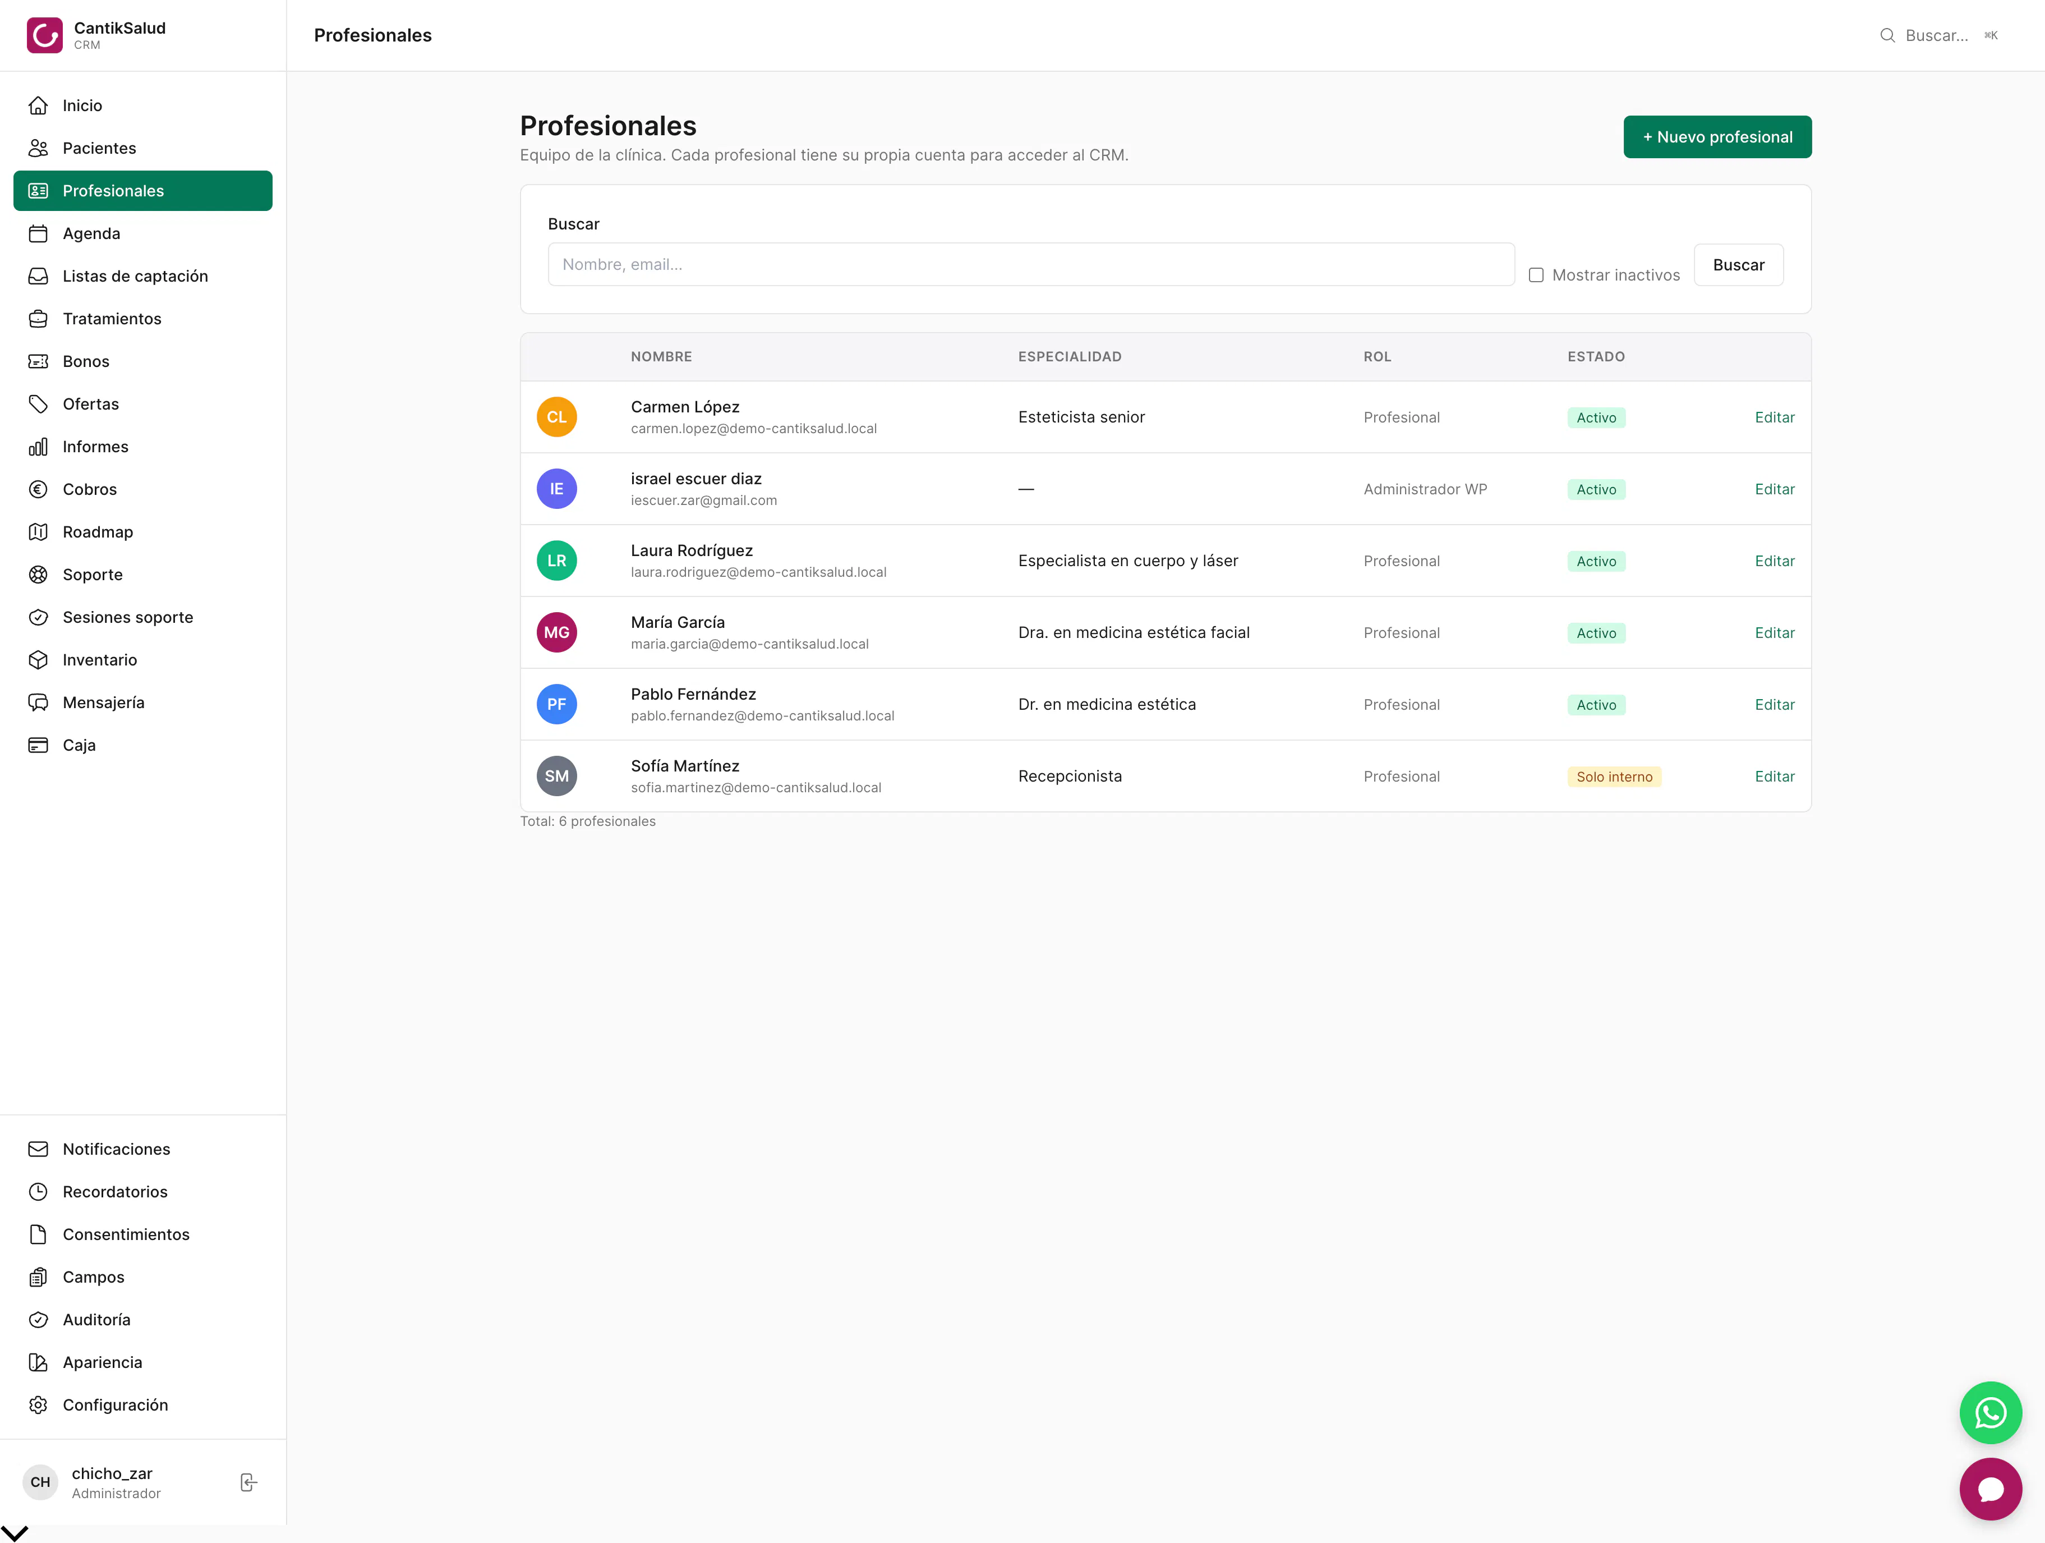
Task: Open the Campos clipboard icon
Action: (38, 1276)
